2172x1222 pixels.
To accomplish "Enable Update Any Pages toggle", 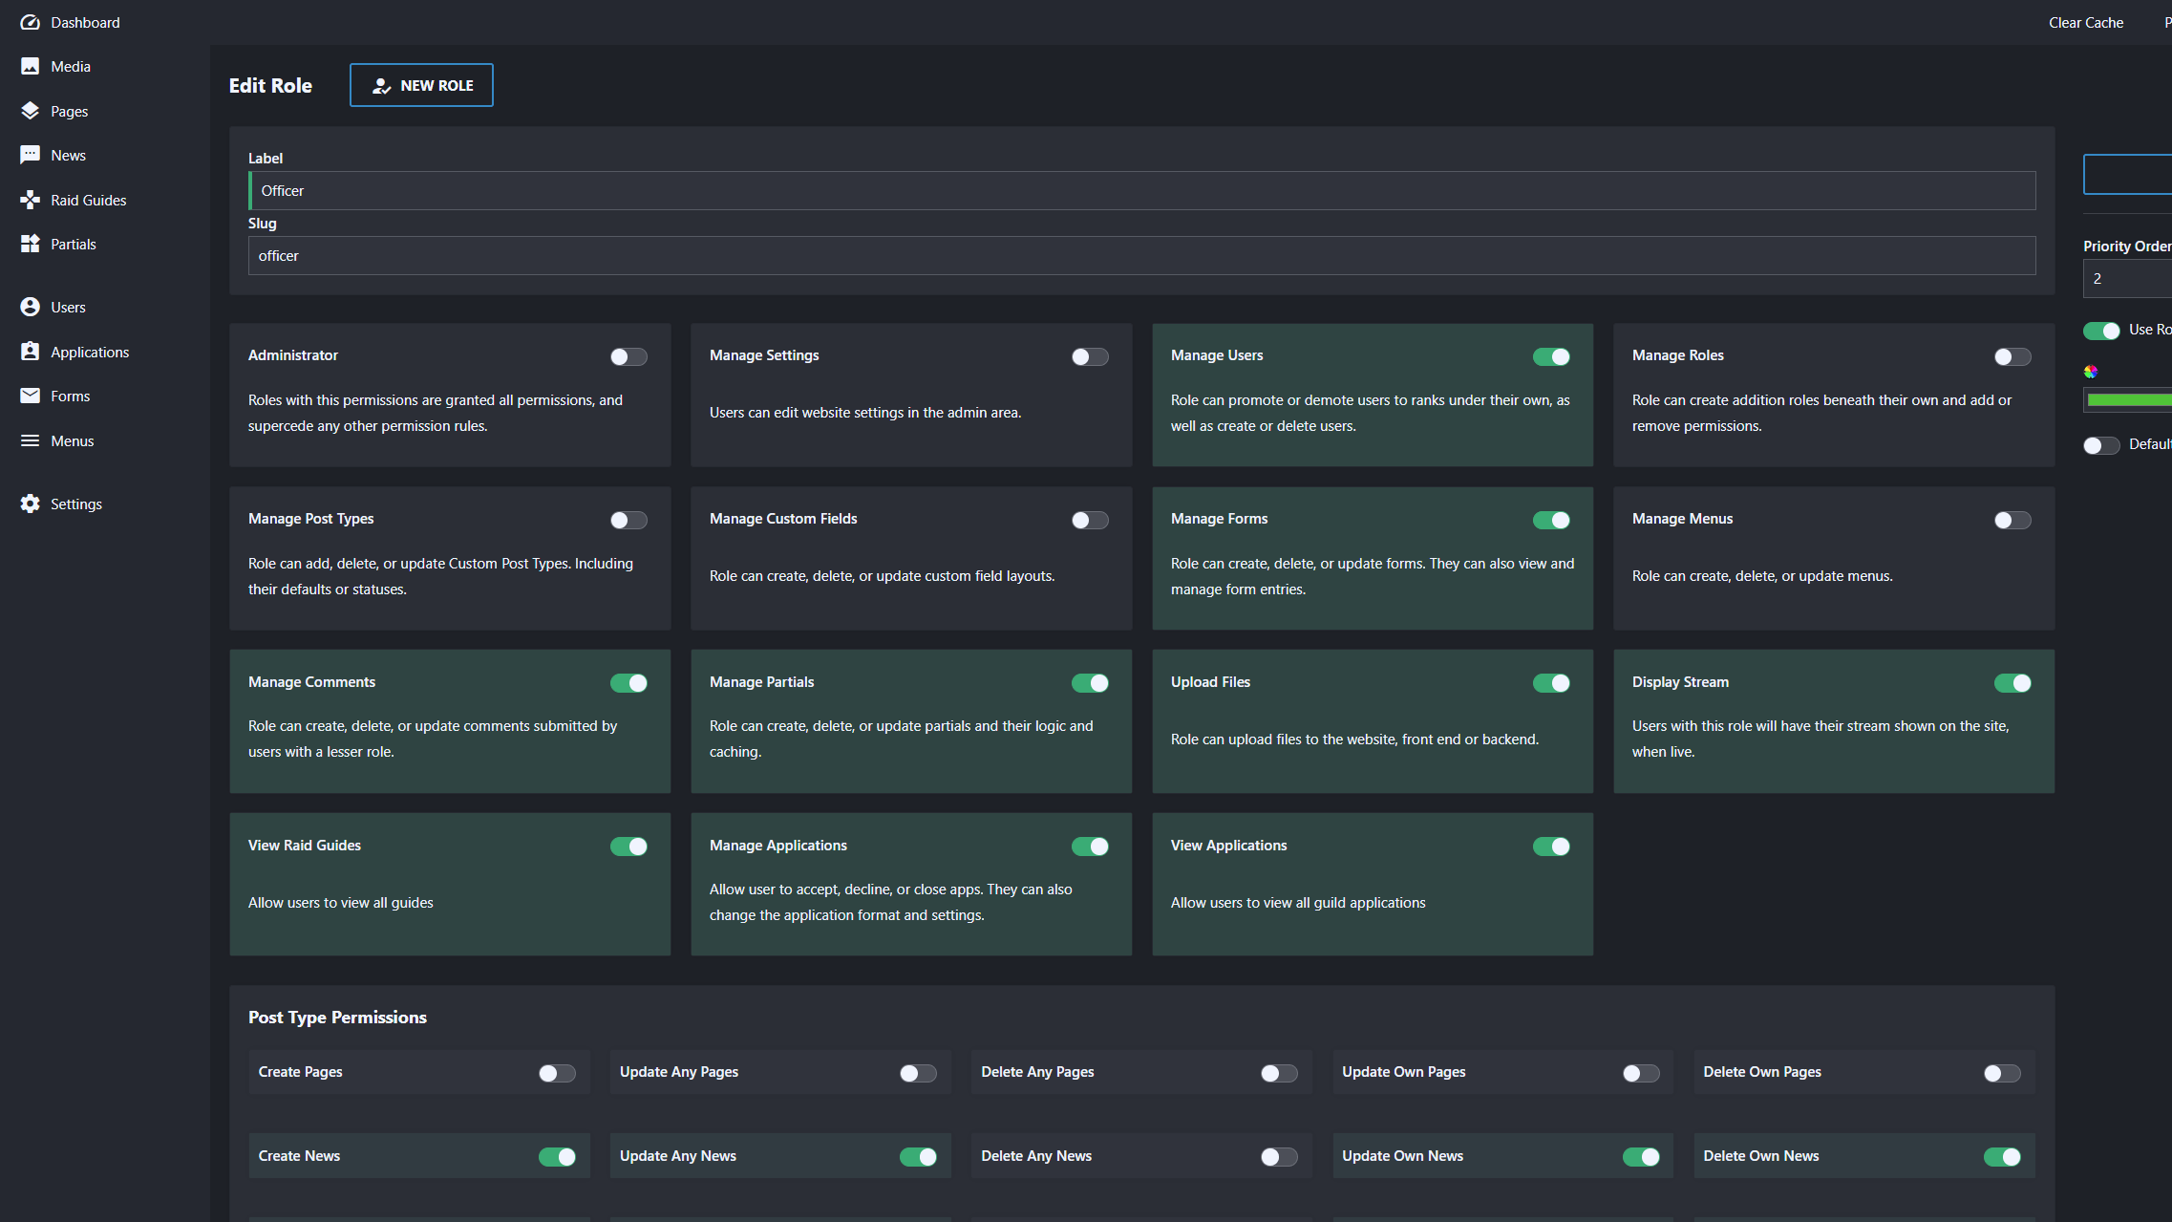I will (918, 1073).
